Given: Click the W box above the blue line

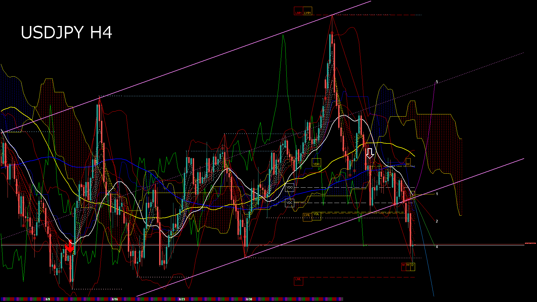Looking at the screenshot, I should tap(408, 162).
